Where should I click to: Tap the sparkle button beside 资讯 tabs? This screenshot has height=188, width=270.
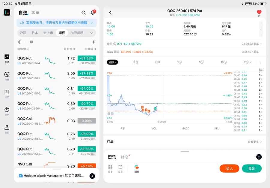(x=259, y=157)
